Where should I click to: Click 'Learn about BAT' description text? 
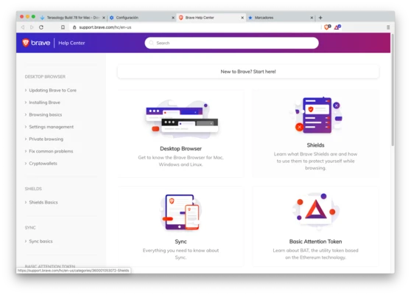pyautogui.click(x=315, y=254)
